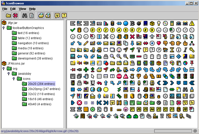
Task: Click the open folder toolbar button
Action: click(x=9, y=16)
